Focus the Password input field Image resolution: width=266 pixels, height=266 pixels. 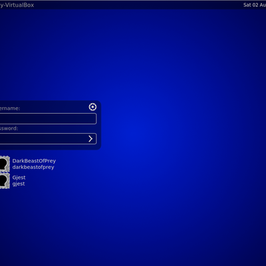(48, 139)
